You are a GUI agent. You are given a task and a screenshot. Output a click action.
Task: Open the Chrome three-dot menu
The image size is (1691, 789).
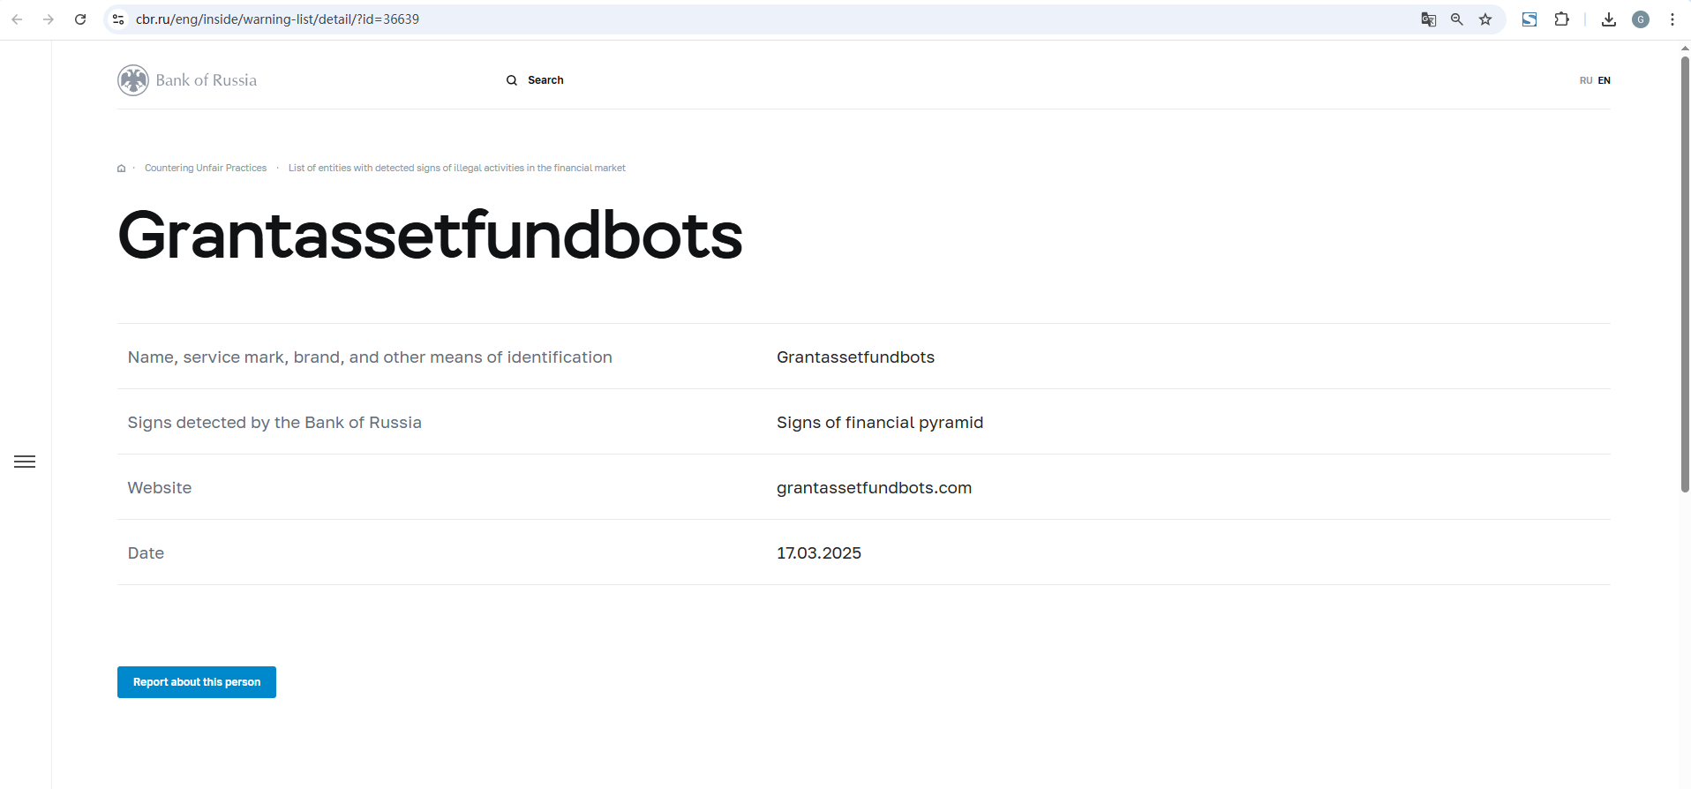click(1672, 19)
